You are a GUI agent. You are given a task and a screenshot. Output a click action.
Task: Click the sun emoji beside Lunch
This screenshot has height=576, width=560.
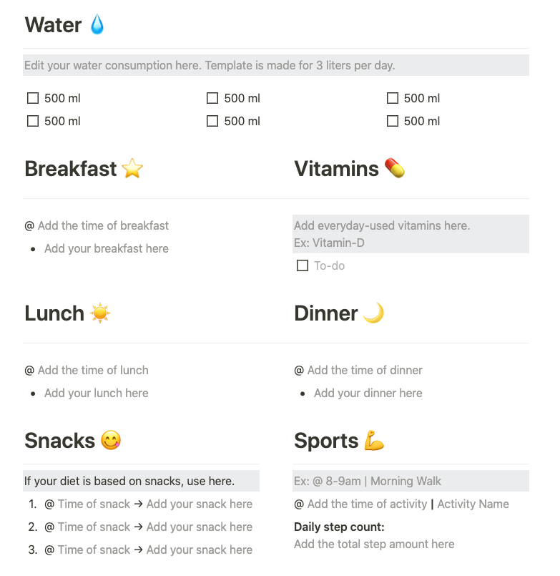(x=101, y=313)
